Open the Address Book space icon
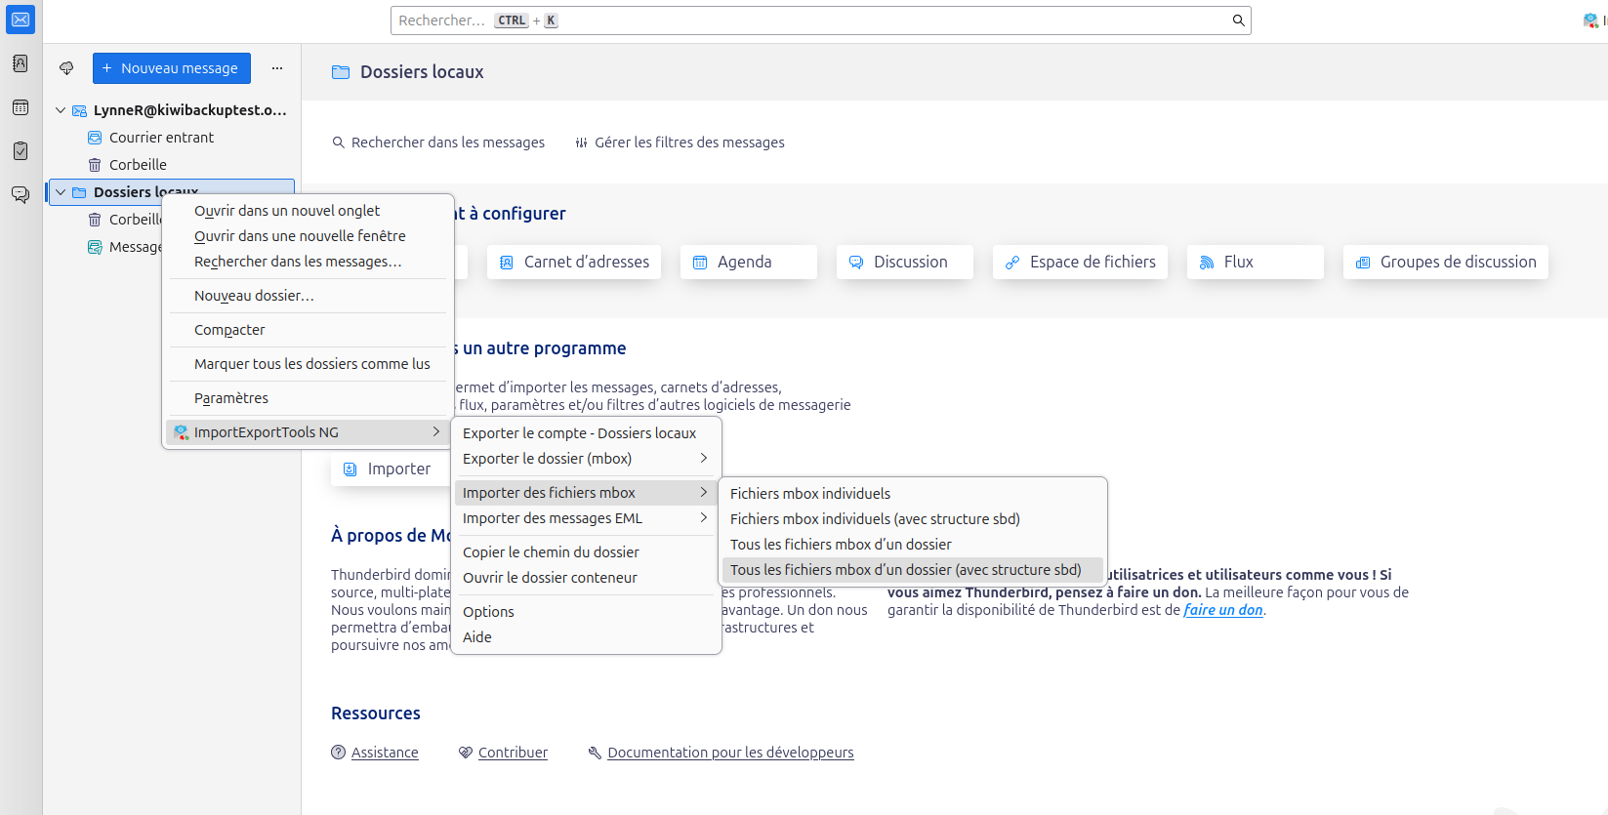Screen dimensions: 1608x815 [21, 63]
